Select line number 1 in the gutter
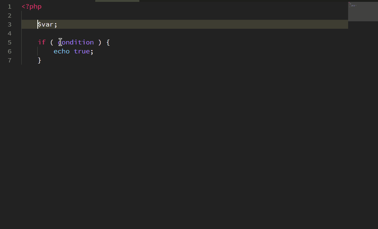 tap(9, 6)
